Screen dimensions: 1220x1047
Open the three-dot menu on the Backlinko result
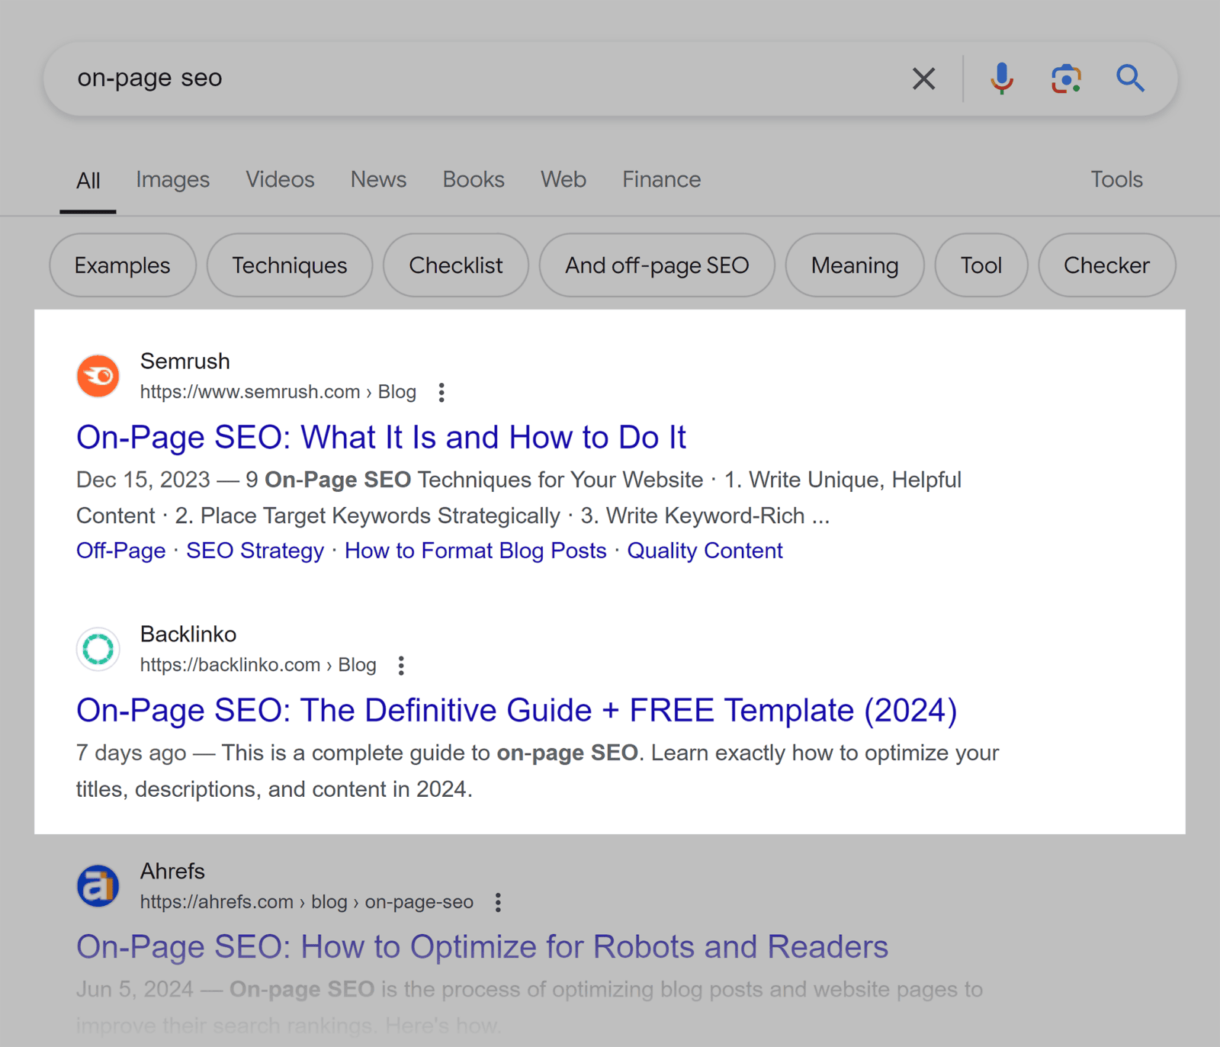[x=400, y=665]
